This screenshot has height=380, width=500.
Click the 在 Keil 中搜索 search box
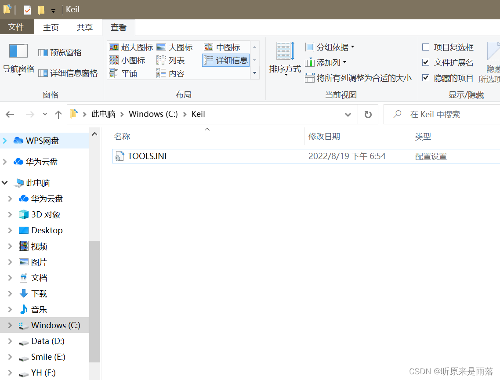442,115
